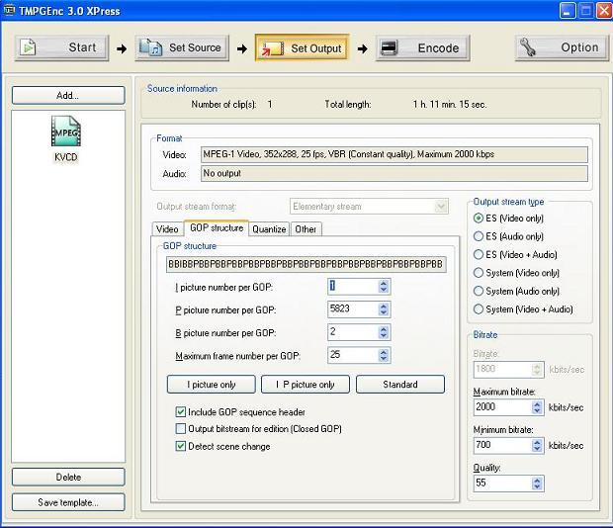Click the GOP structure pattern text box

(306, 265)
